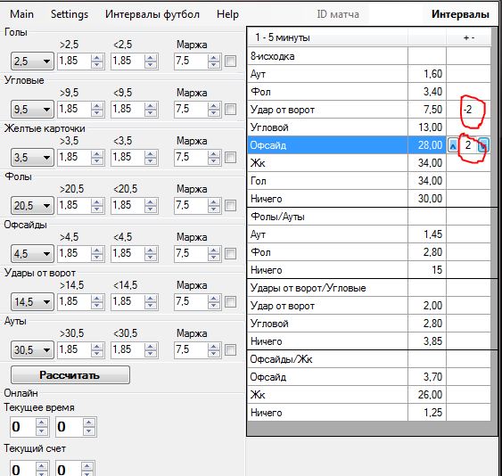Screen dimensions: 502x476
Task: Click the Удар от ворот 7,50 cell
Action: click(427, 110)
